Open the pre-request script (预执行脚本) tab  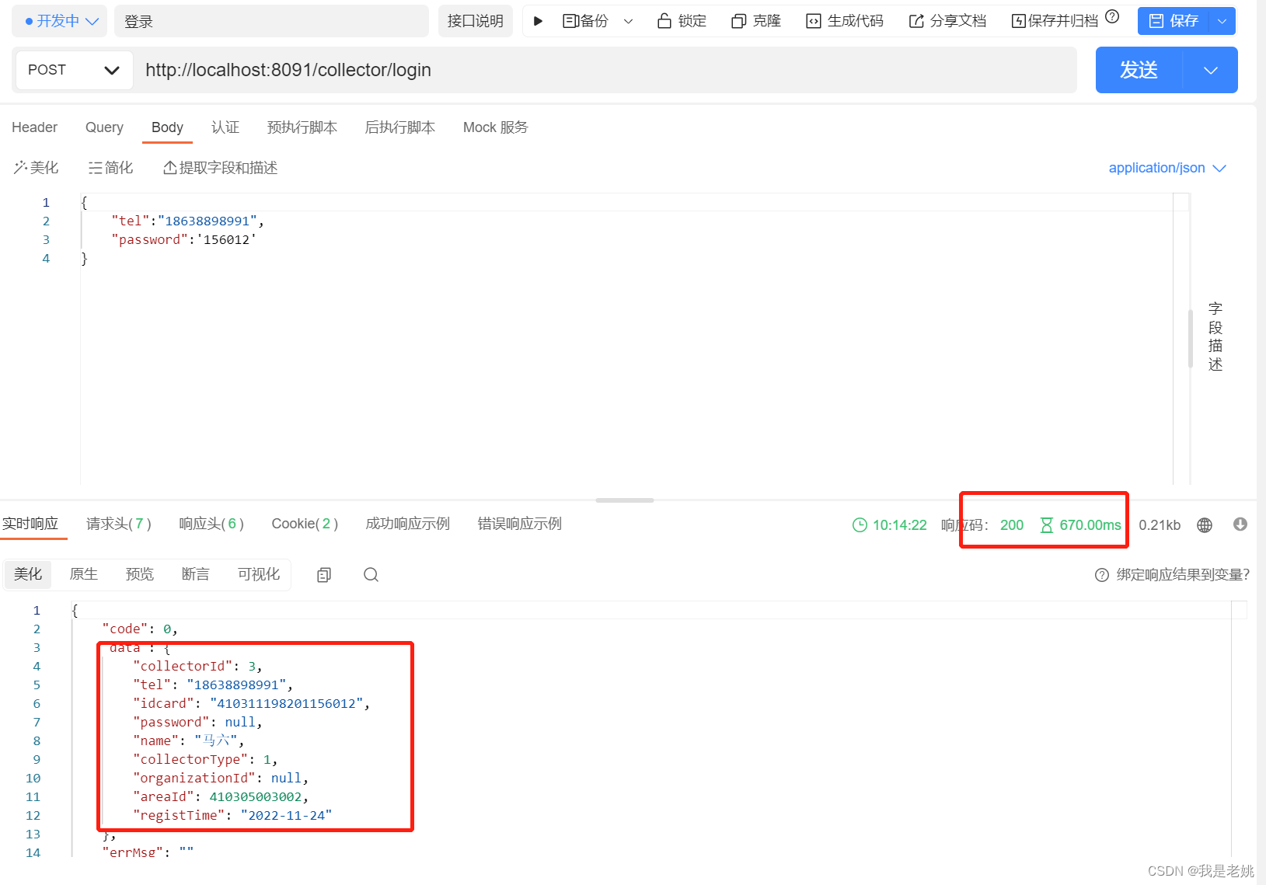(302, 127)
